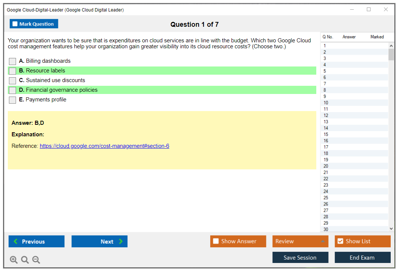Click the reset zoom magnifier icon
This screenshot has height=273, width=400.
click(25, 260)
